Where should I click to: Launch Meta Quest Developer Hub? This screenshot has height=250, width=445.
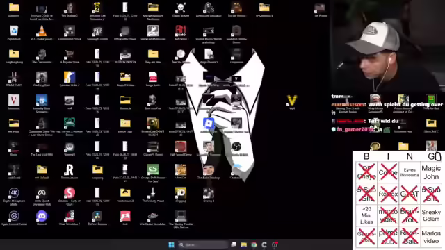(x=42, y=193)
